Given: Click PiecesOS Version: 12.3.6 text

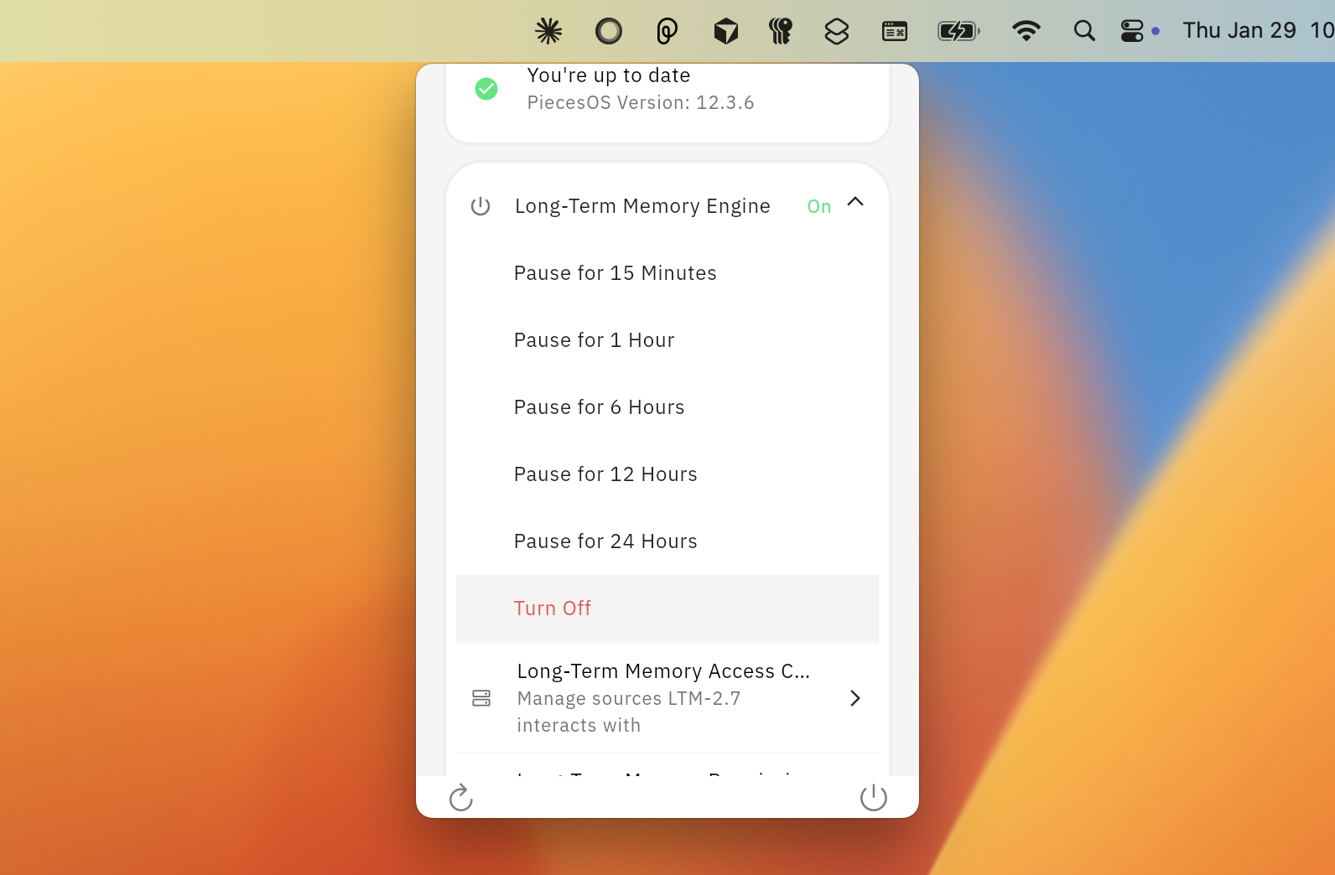Looking at the screenshot, I should pos(641,103).
